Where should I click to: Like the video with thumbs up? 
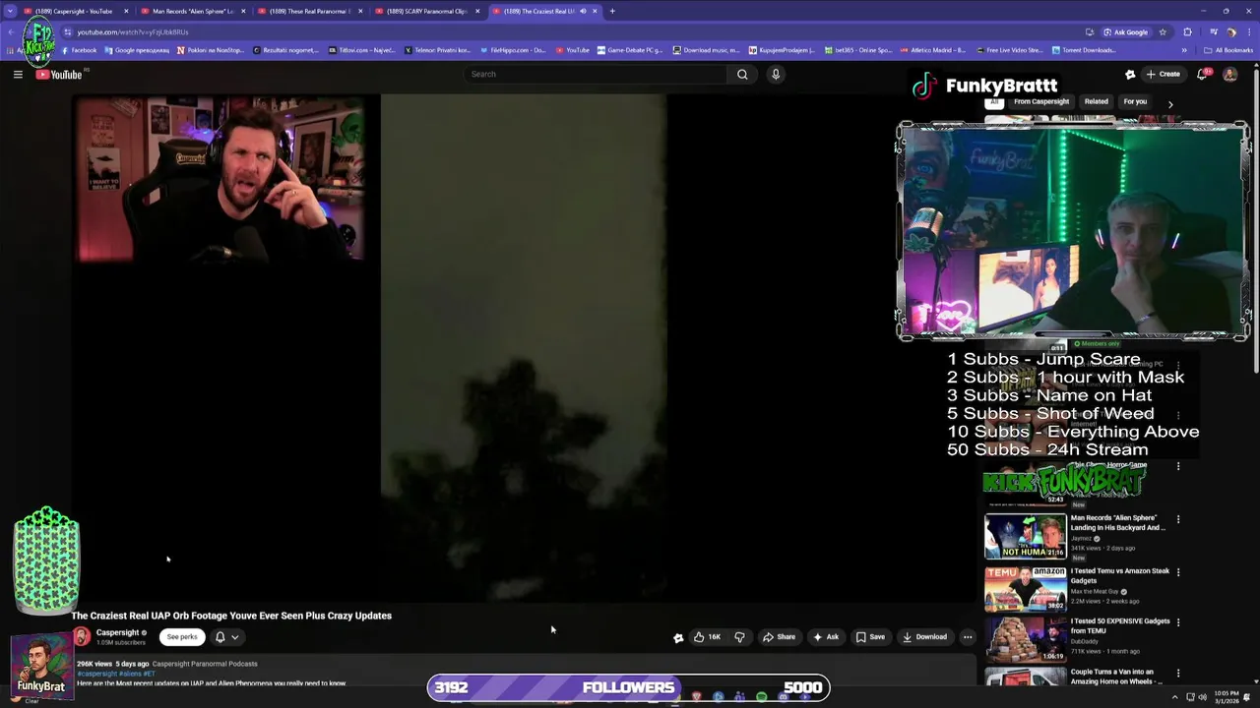(x=707, y=637)
